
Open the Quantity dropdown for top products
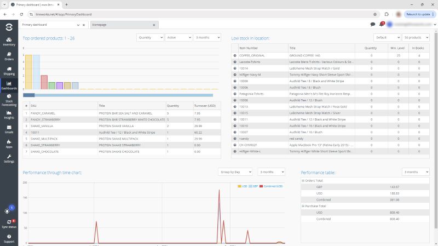(x=150, y=37)
